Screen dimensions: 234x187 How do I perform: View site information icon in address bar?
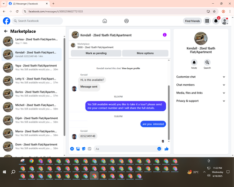25,11
